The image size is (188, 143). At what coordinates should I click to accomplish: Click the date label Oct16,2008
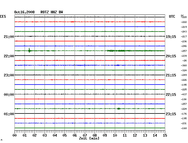pyautogui.click(x=24, y=12)
